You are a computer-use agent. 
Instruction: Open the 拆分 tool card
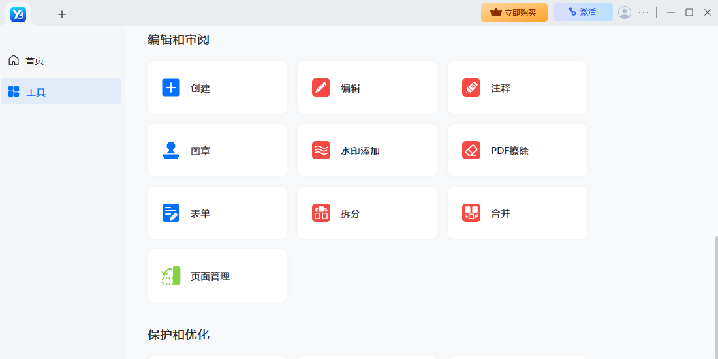click(x=367, y=213)
